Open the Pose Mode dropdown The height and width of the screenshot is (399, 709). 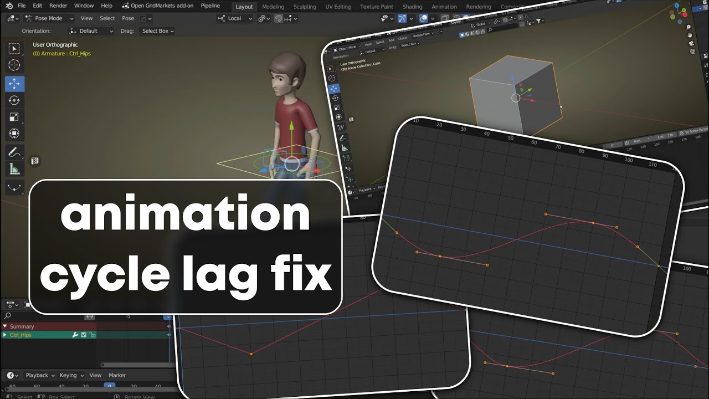(x=49, y=18)
